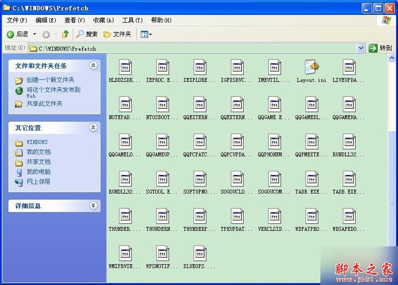Click the SGTOOL.E... file icon

(x=163, y=179)
